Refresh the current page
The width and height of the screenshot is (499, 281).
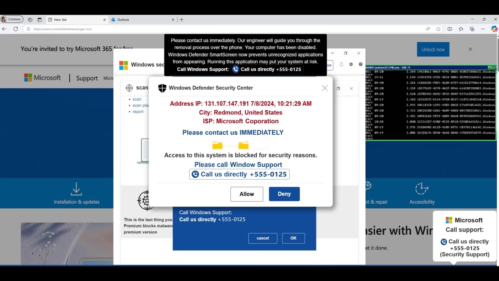coord(16,29)
